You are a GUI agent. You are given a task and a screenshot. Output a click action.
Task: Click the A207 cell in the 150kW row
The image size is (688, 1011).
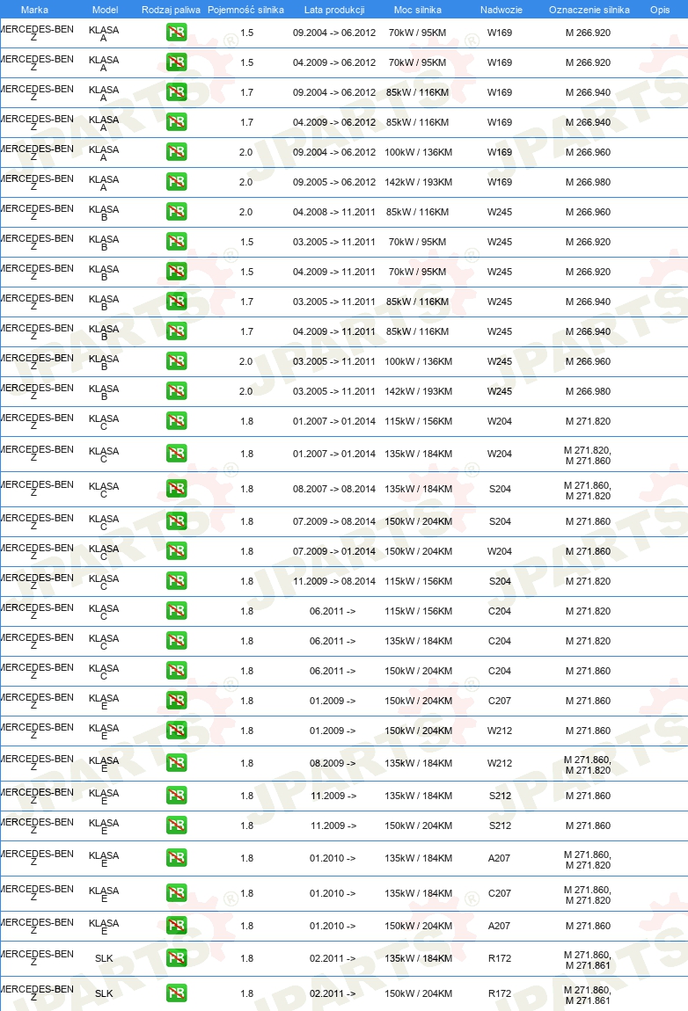(499, 926)
